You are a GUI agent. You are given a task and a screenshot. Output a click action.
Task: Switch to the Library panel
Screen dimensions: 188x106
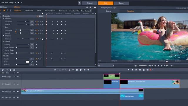click(x=4, y=7)
